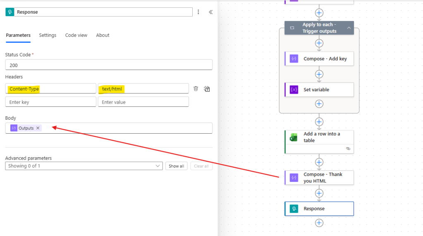Click the text/html header value field
423x236 pixels.
click(143, 89)
